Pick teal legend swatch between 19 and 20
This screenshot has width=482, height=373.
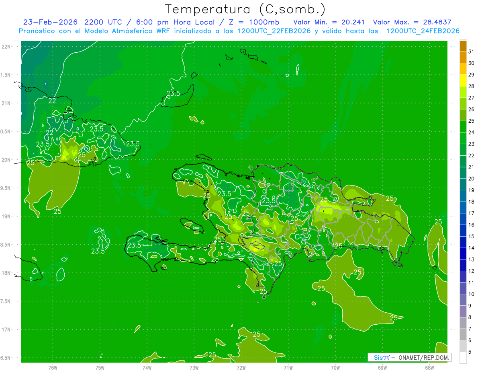tap(463, 184)
